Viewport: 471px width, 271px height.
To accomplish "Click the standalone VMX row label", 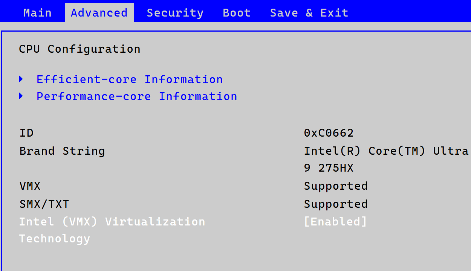I will [30, 186].
